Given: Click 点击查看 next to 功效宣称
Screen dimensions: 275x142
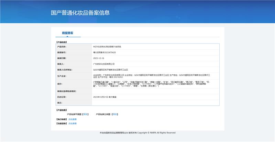Looking at the screenshot, I should click(73, 123).
